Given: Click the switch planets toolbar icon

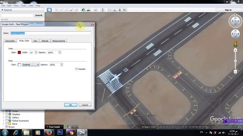Looking at the screenshot, I should point(95,10).
